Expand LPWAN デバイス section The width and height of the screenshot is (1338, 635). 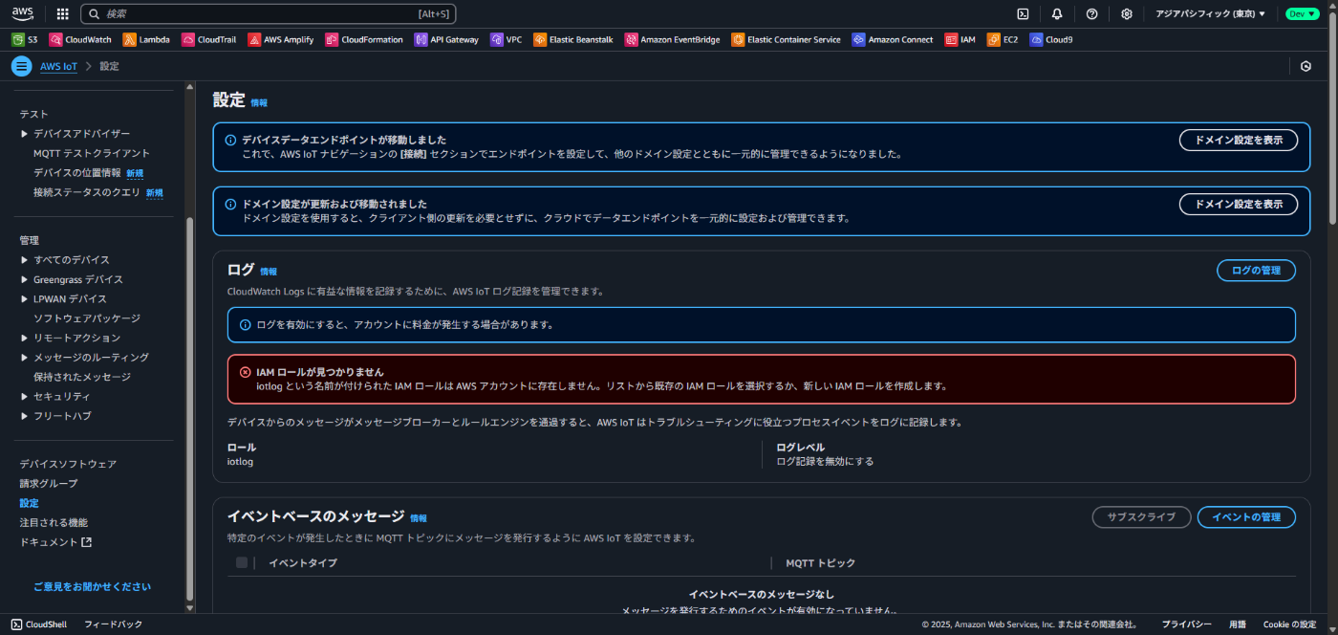25,299
